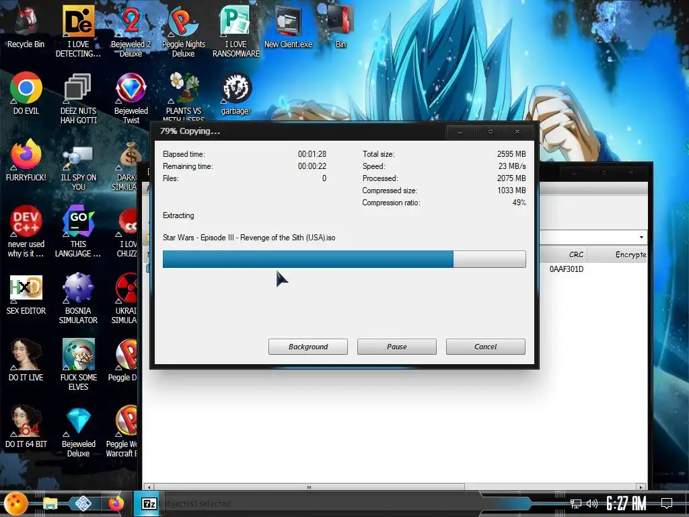Launch Dev C++ labeled never used
The height and width of the screenshot is (517, 689).
click(x=26, y=231)
